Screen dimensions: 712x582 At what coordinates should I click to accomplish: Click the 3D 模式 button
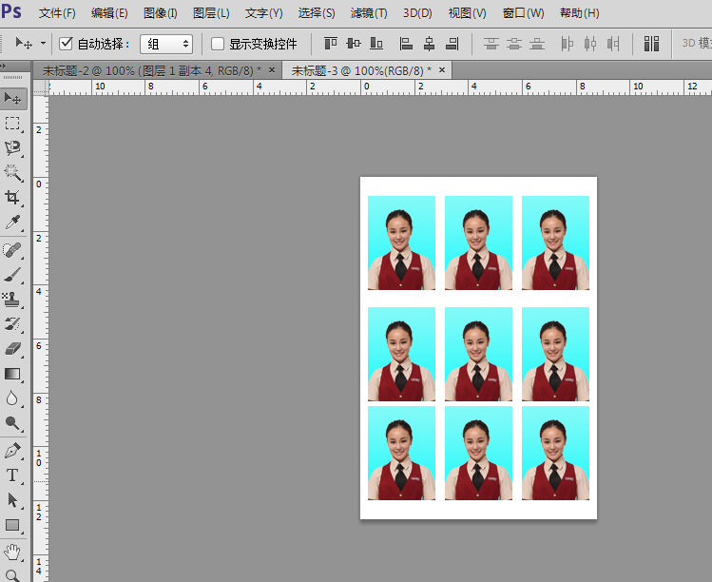point(694,44)
